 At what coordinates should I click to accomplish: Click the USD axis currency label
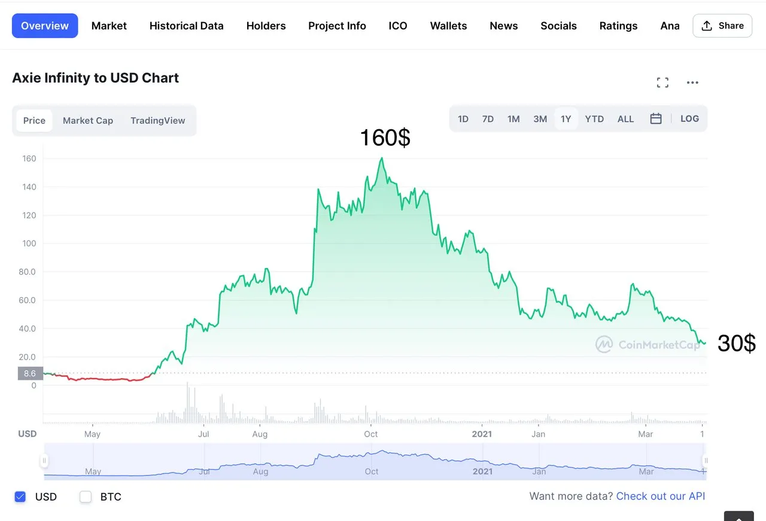[28, 434]
